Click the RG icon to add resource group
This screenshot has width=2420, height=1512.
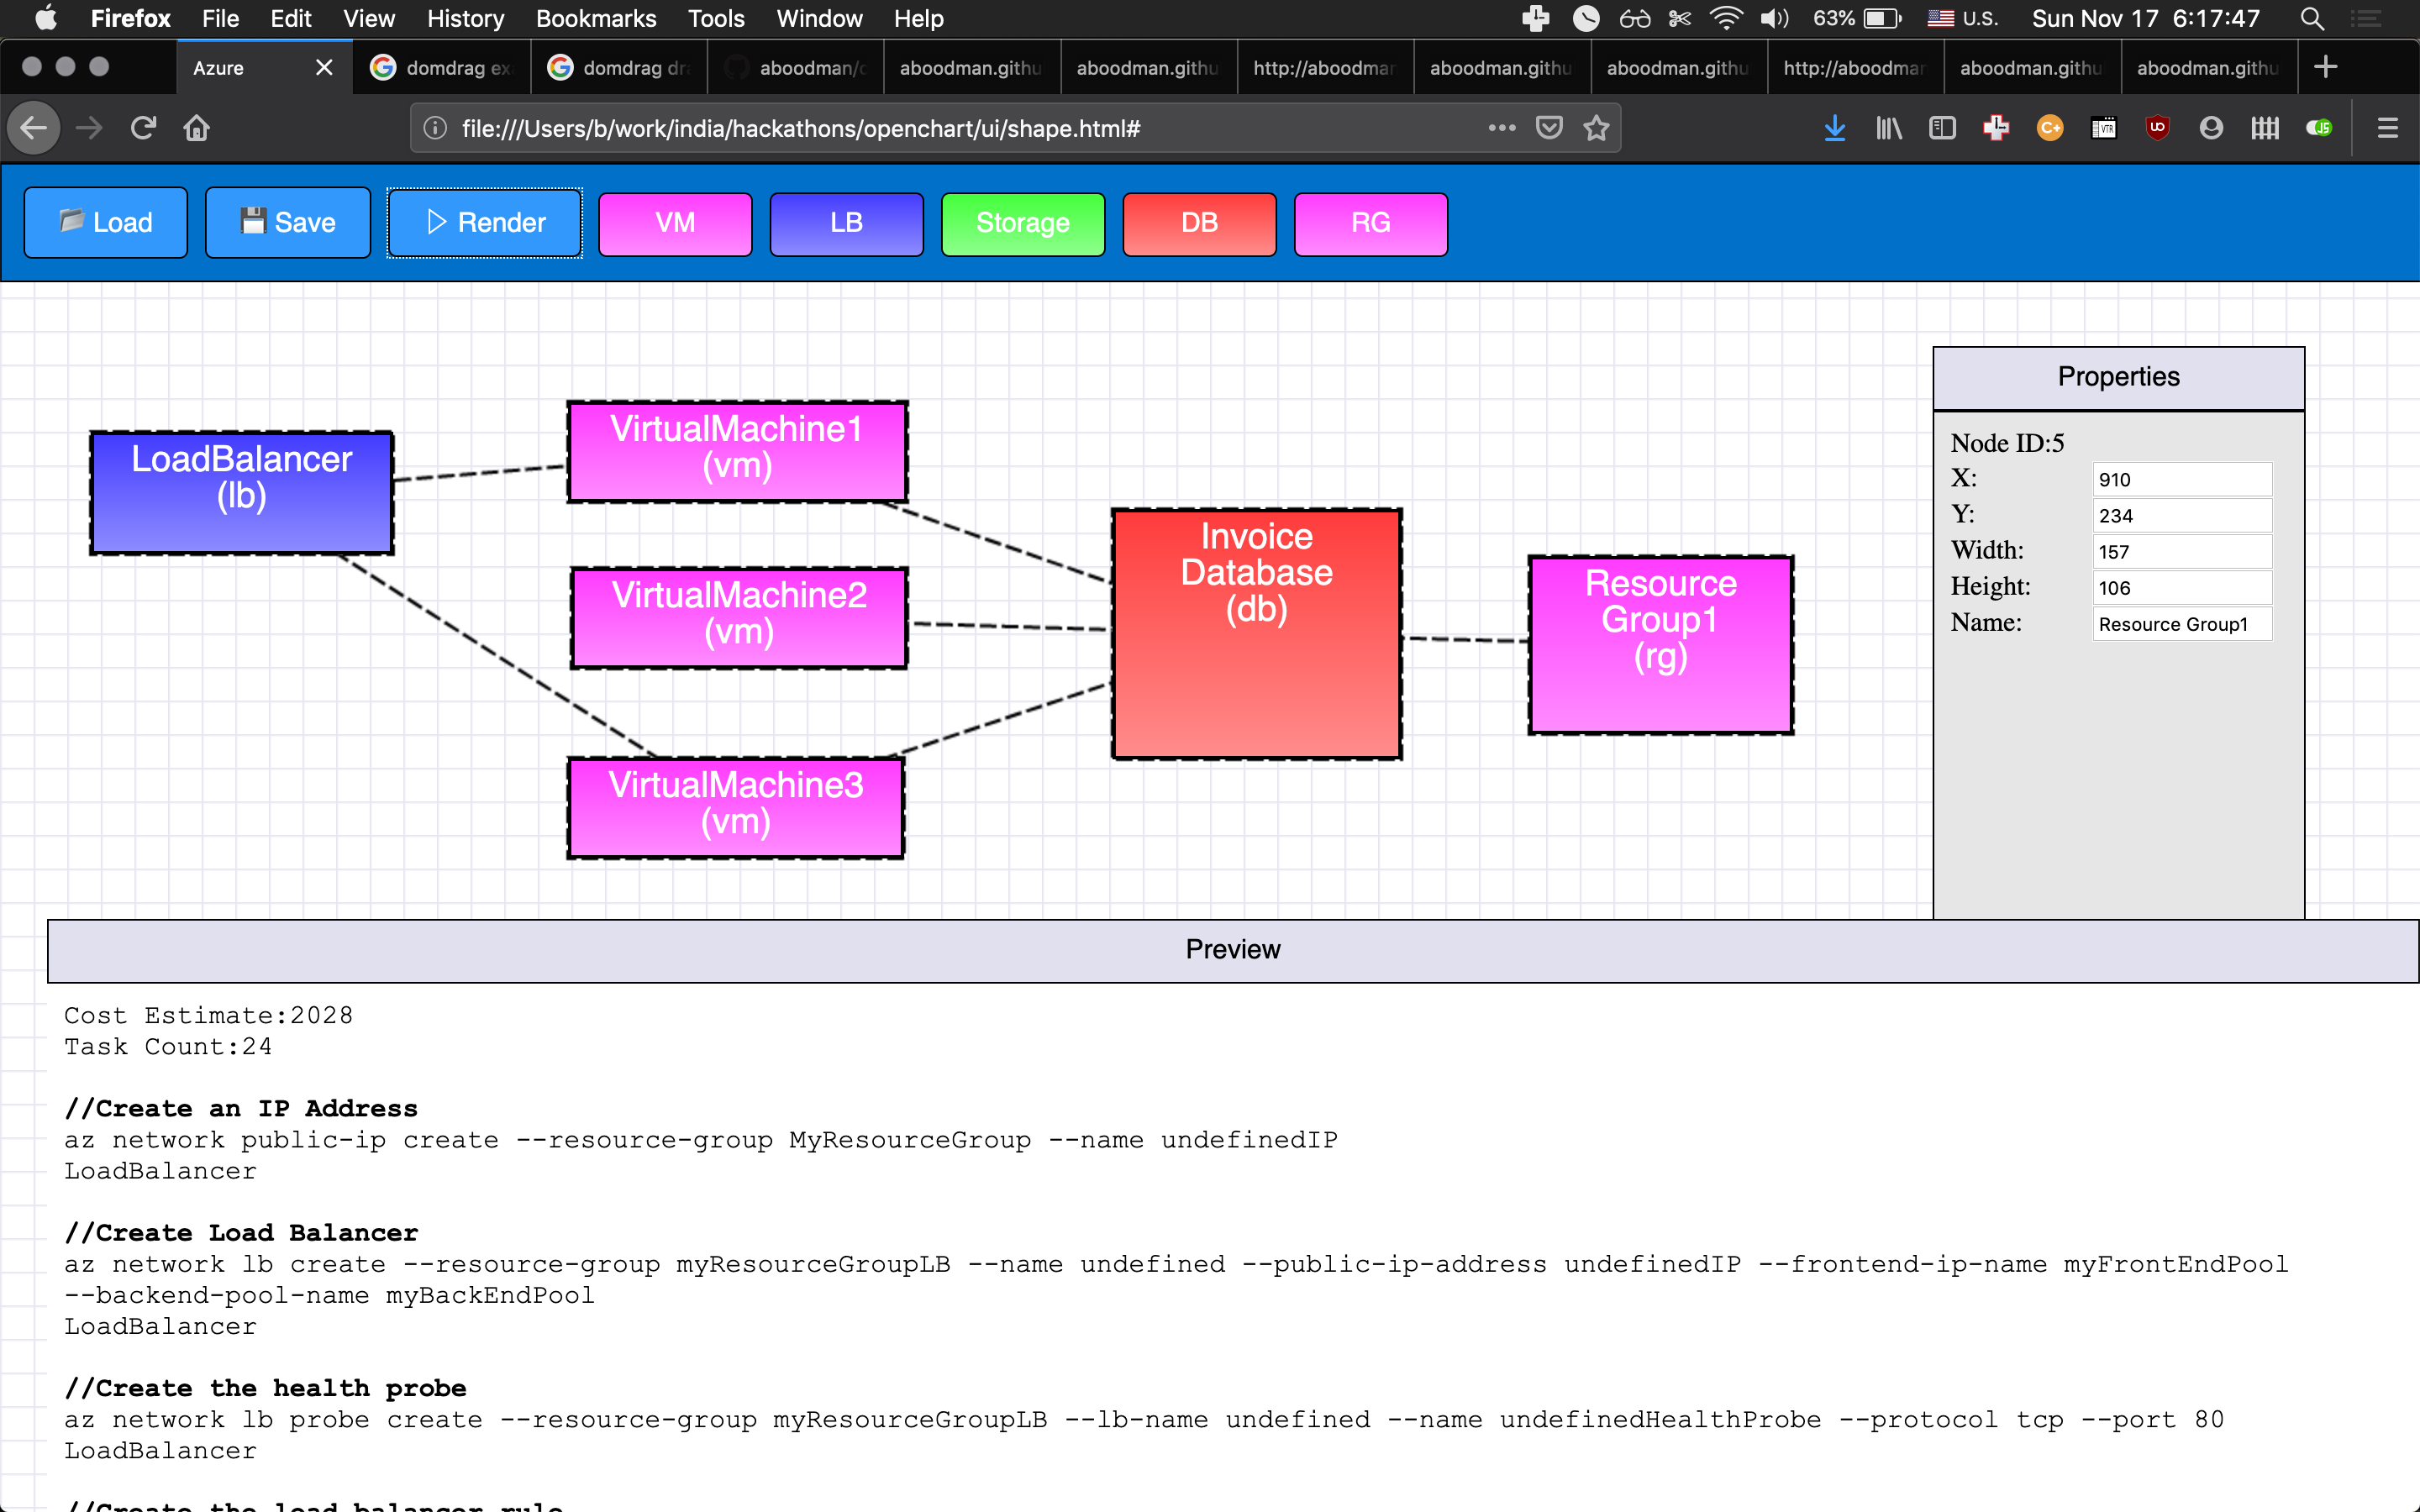coord(1370,223)
